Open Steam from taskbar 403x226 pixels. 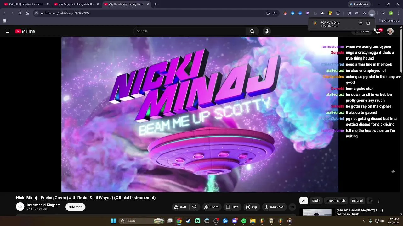[x=188, y=221]
